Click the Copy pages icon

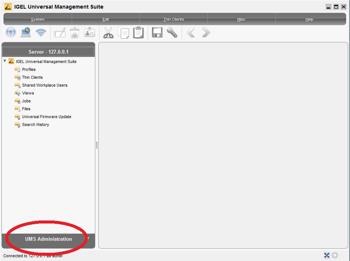123,33
